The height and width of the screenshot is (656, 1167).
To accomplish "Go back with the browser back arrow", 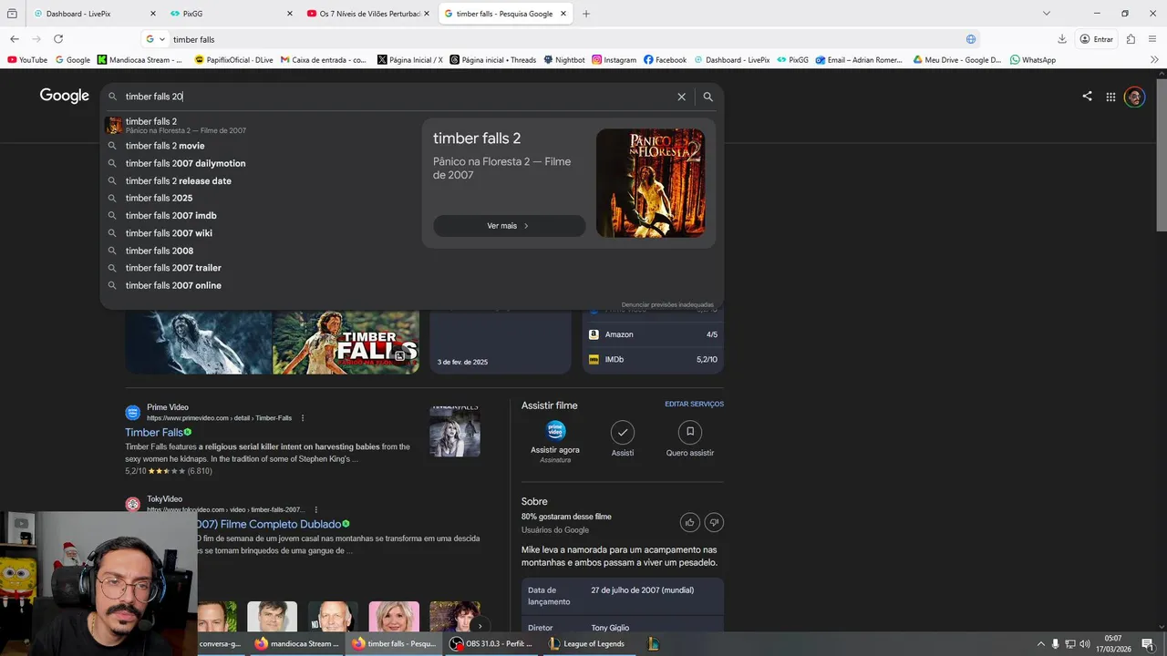I will tap(15, 39).
